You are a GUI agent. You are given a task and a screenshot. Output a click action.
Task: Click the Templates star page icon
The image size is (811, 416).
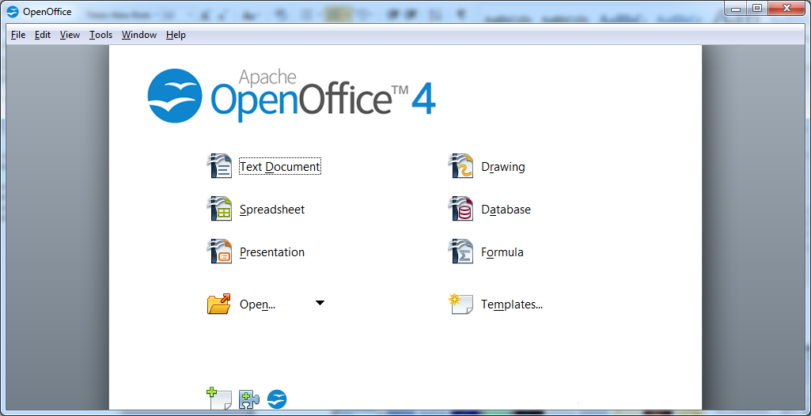point(460,304)
